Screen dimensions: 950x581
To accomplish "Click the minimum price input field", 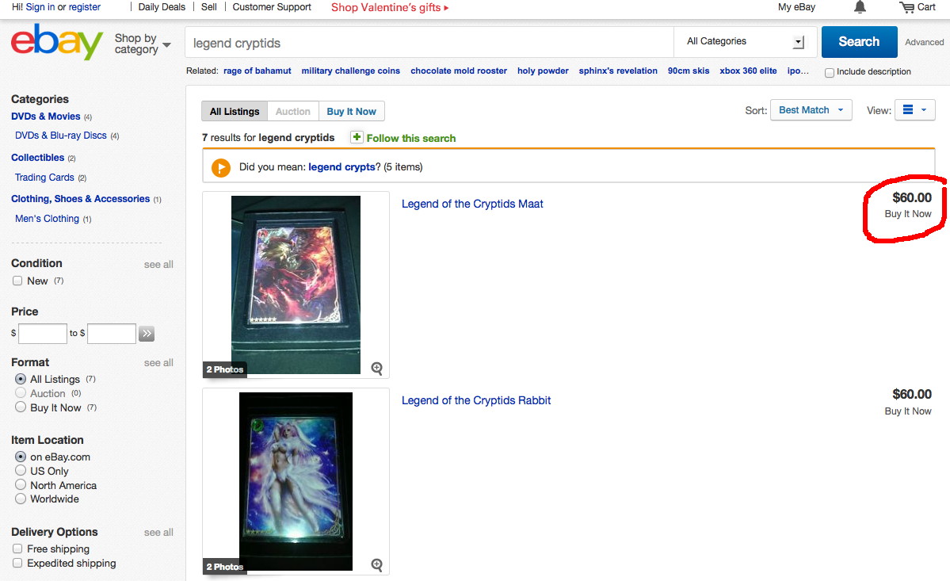I will click(43, 333).
